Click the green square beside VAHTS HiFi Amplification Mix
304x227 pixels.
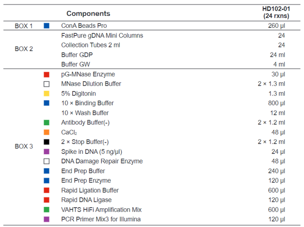(x=47, y=210)
